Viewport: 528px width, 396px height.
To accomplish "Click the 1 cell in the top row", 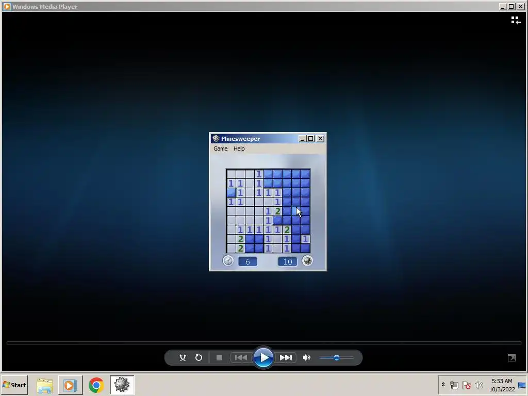I will click(259, 174).
